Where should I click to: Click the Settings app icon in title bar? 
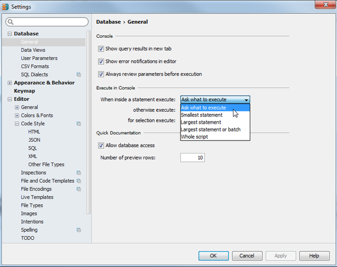5,7
